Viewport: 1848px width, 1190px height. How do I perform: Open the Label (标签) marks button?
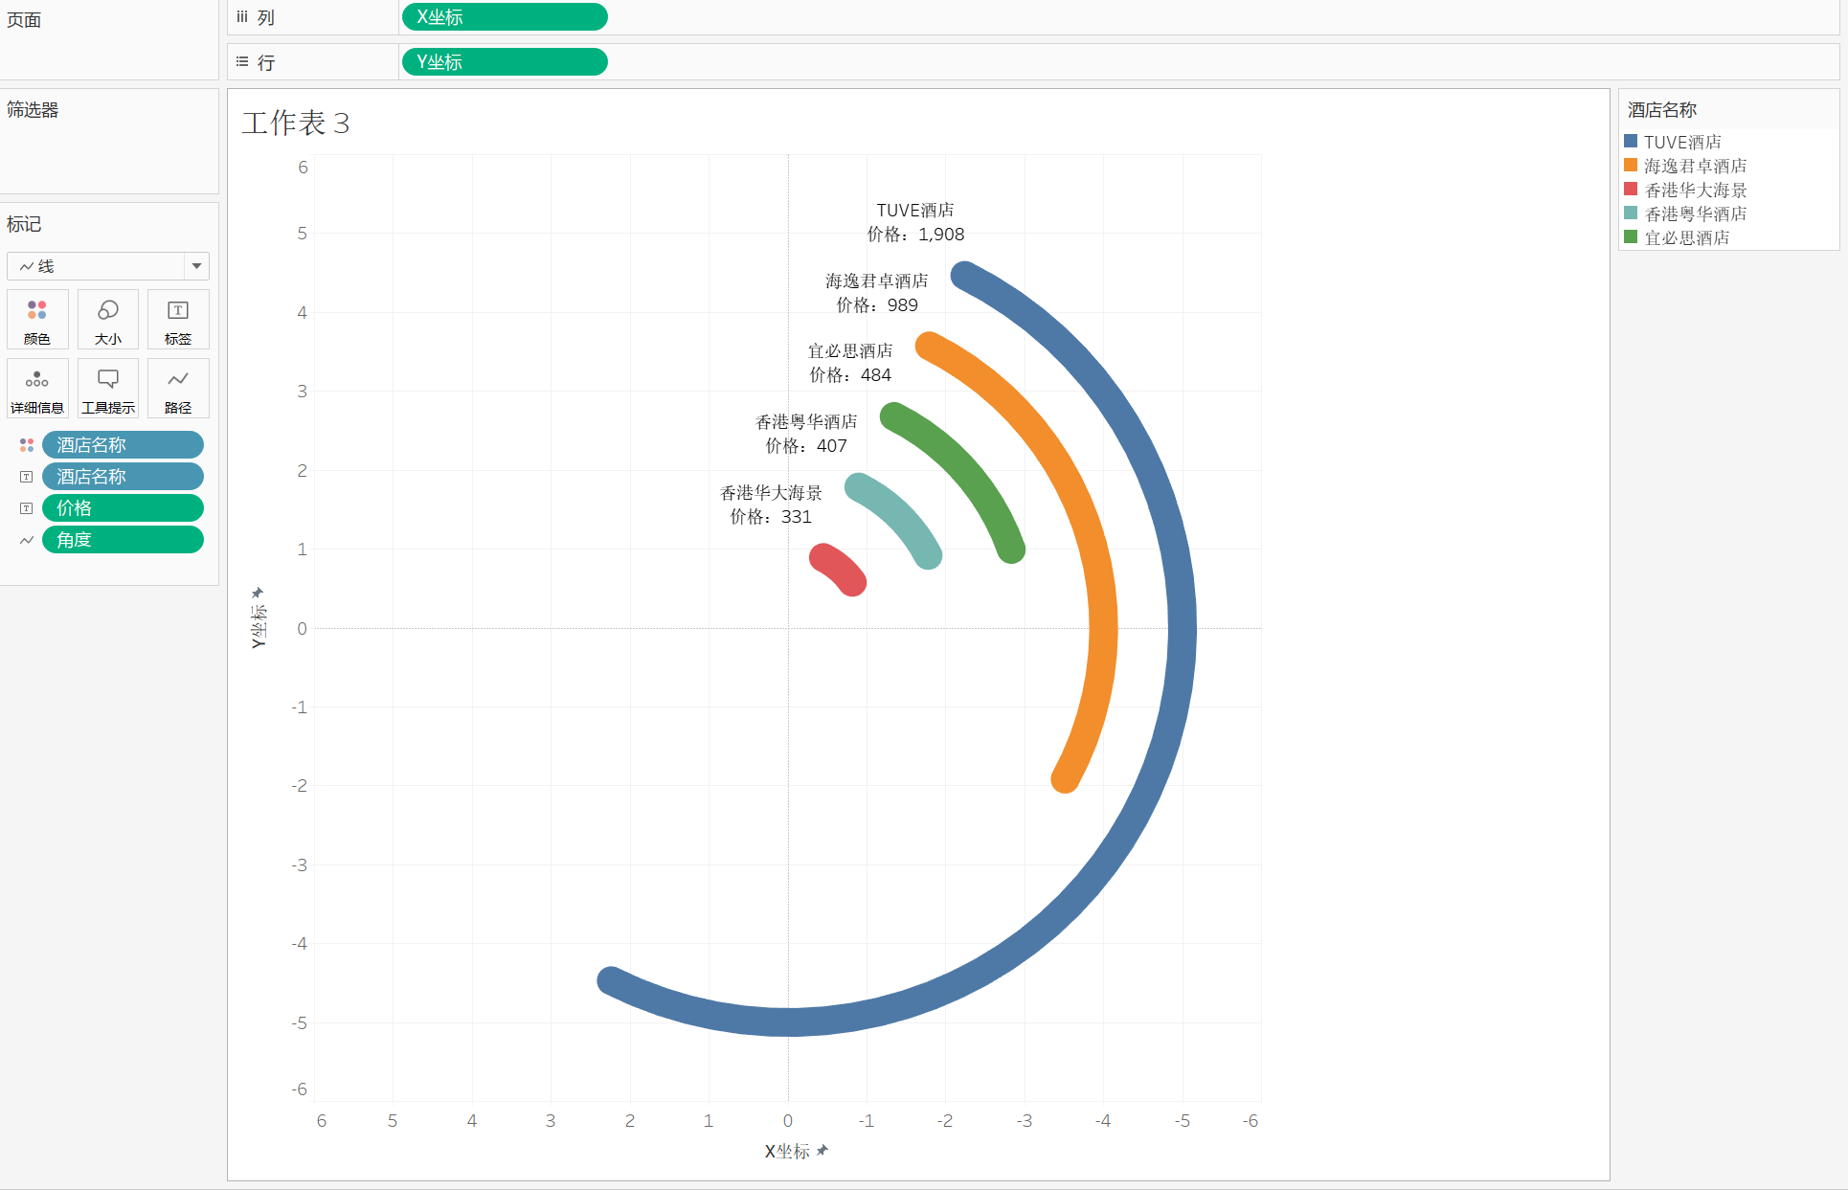[178, 319]
